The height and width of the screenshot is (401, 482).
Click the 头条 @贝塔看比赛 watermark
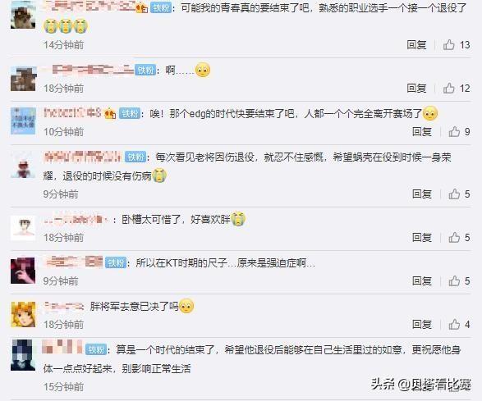point(421,384)
